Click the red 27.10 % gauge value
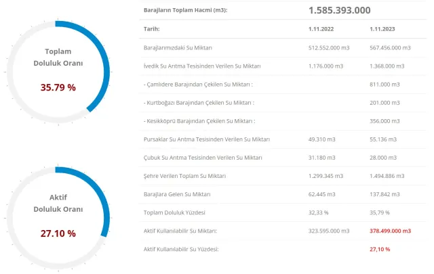 click(x=58, y=233)
